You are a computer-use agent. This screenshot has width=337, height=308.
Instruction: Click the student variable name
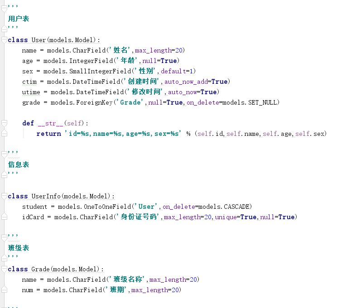(x=34, y=207)
